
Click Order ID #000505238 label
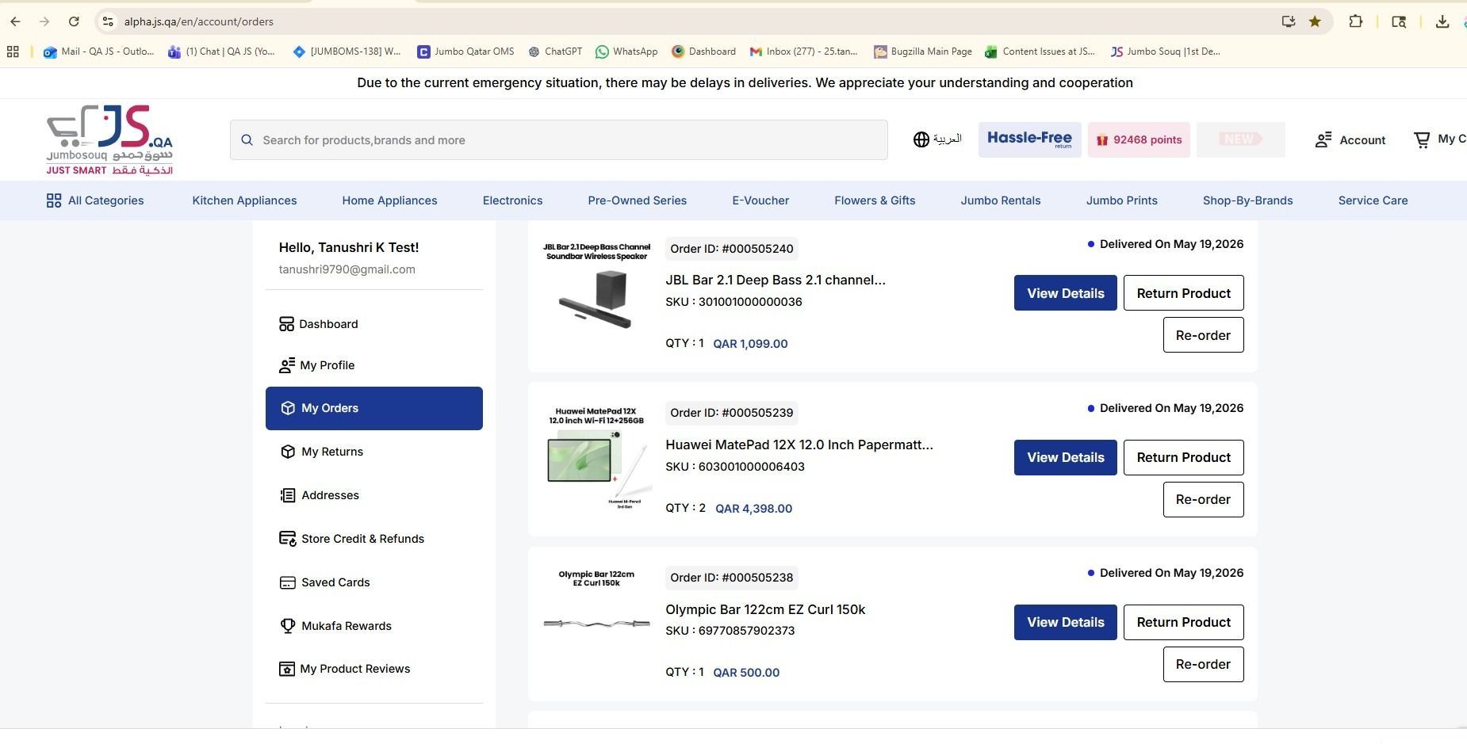[x=731, y=578]
